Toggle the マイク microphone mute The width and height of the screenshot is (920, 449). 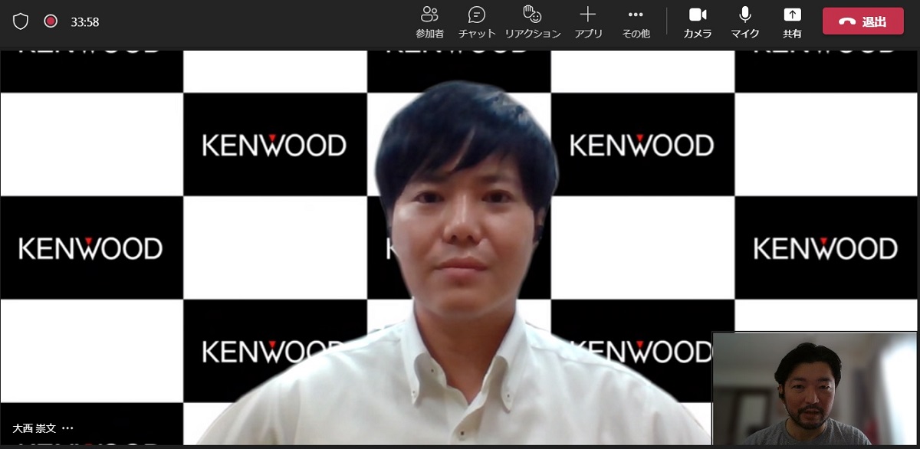coord(744,22)
